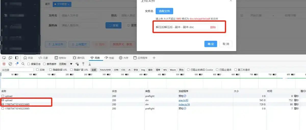Check 隐藏数据 URL option
The height and width of the screenshot is (130, 306).
[x=50, y=70]
